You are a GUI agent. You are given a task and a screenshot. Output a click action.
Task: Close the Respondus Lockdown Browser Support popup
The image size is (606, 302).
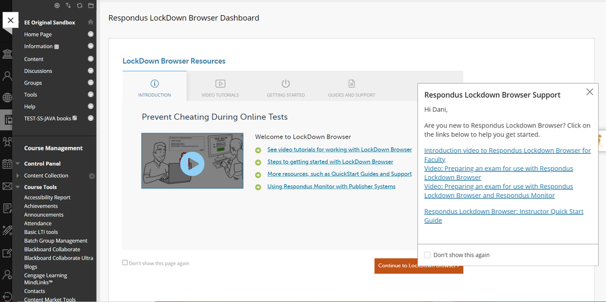(x=590, y=92)
